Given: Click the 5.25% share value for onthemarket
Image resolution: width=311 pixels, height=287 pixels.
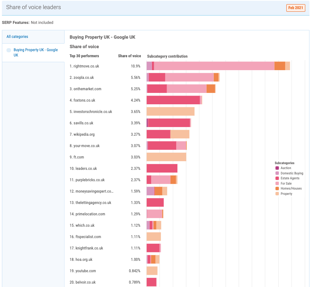Looking at the screenshot, I should (x=136, y=89).
